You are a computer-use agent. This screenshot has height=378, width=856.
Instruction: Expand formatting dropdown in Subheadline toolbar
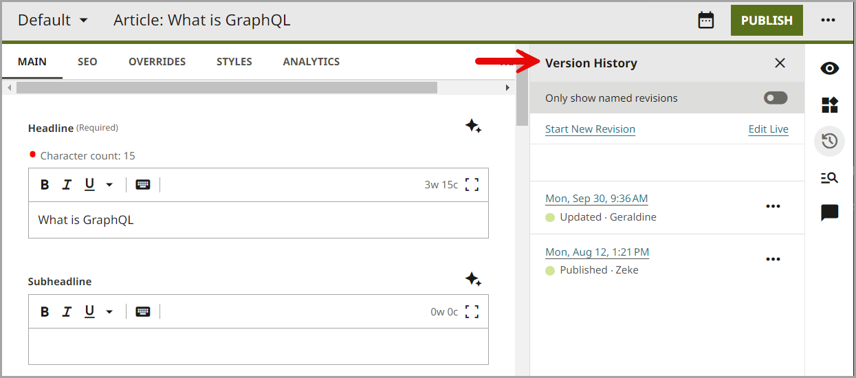pyautogui.click(x=109, y=312)
